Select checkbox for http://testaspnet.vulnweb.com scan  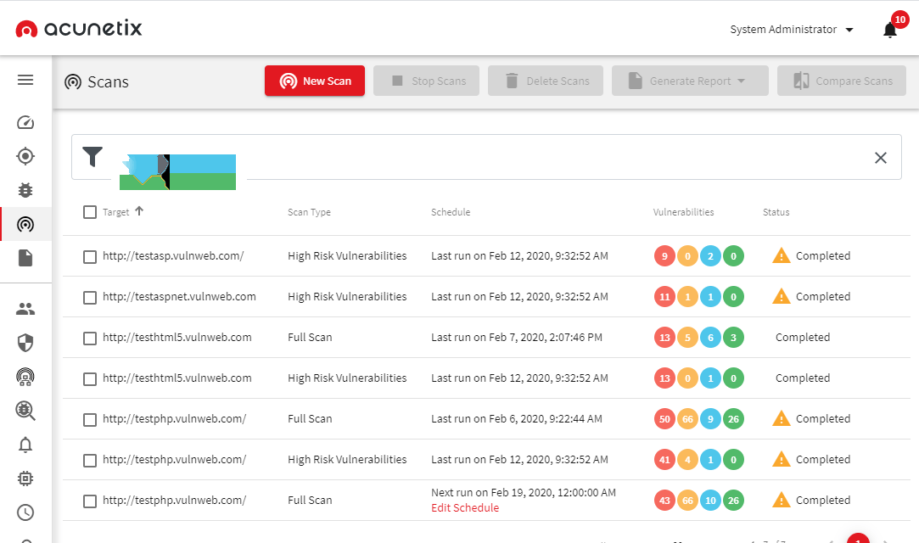tap(90, 298)
